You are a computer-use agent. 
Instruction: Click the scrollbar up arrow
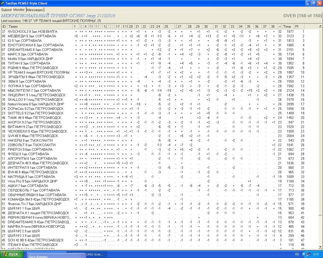[x=320, y=26]
